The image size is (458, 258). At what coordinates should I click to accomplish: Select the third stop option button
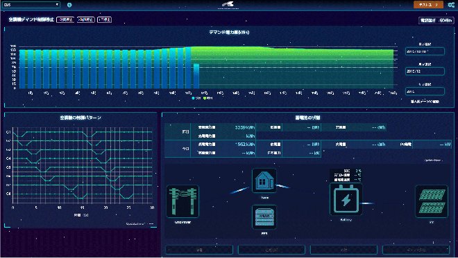(105, 19)
